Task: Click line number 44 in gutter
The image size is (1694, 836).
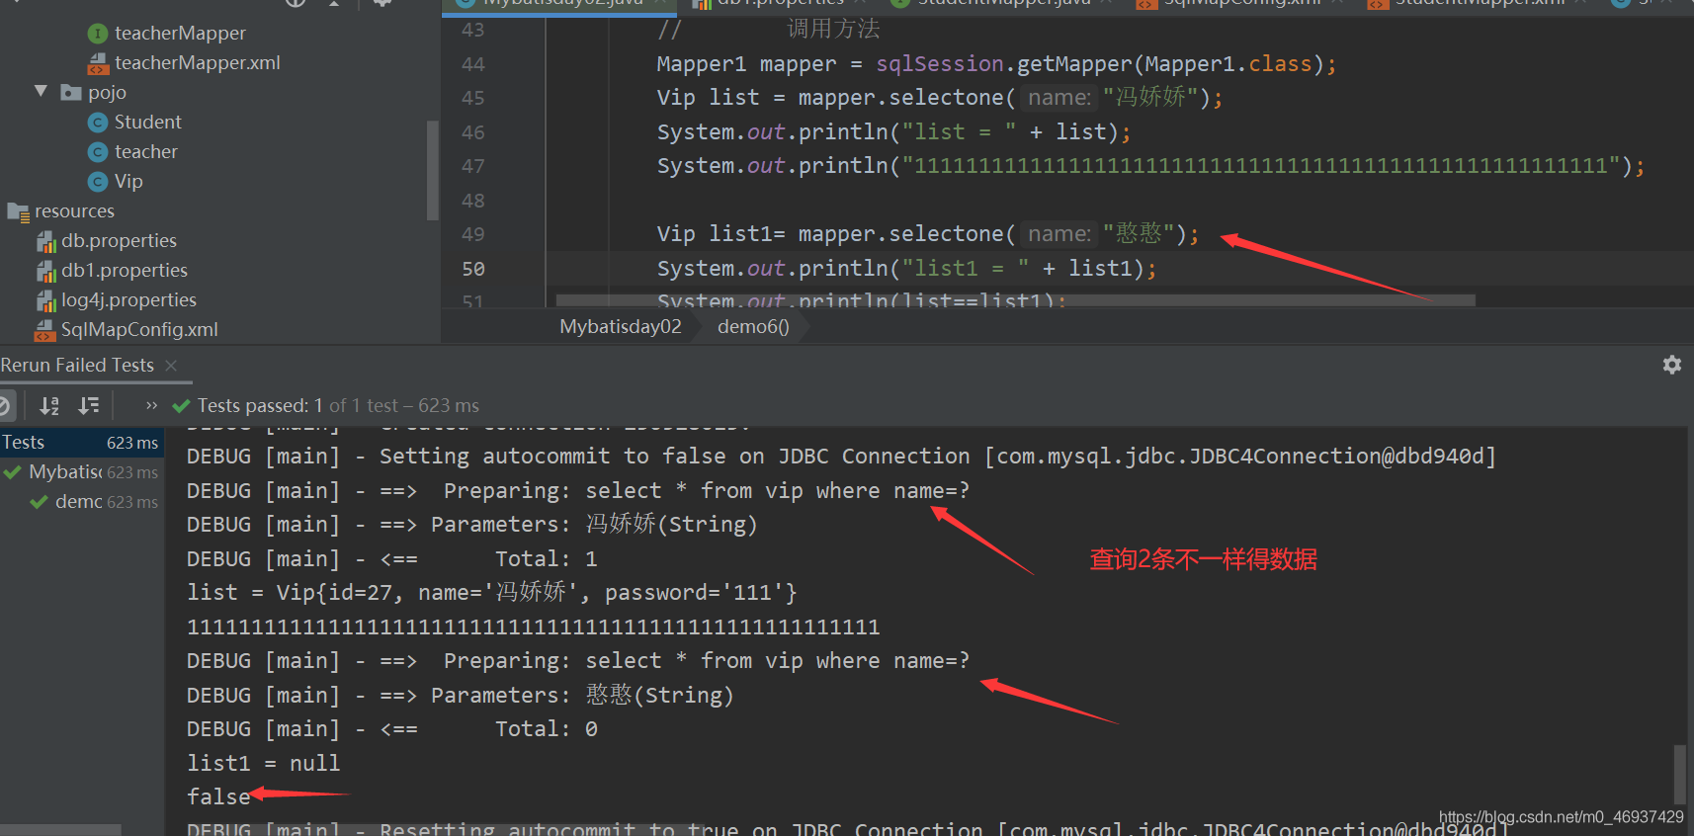Action: pyautogui.click(x=473, y=64)
